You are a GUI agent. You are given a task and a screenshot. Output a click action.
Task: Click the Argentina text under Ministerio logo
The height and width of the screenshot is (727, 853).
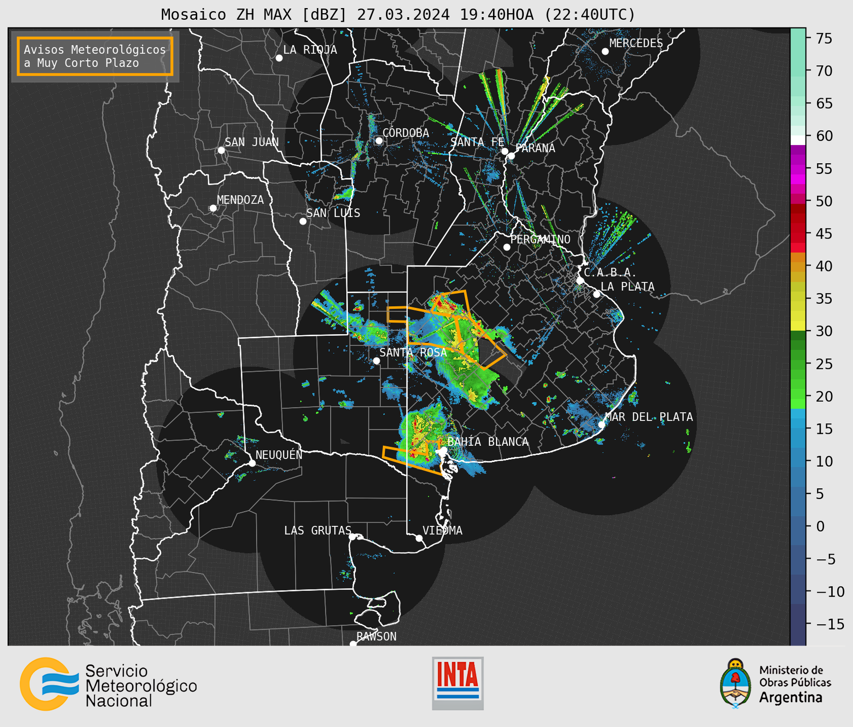click(791, 698)
